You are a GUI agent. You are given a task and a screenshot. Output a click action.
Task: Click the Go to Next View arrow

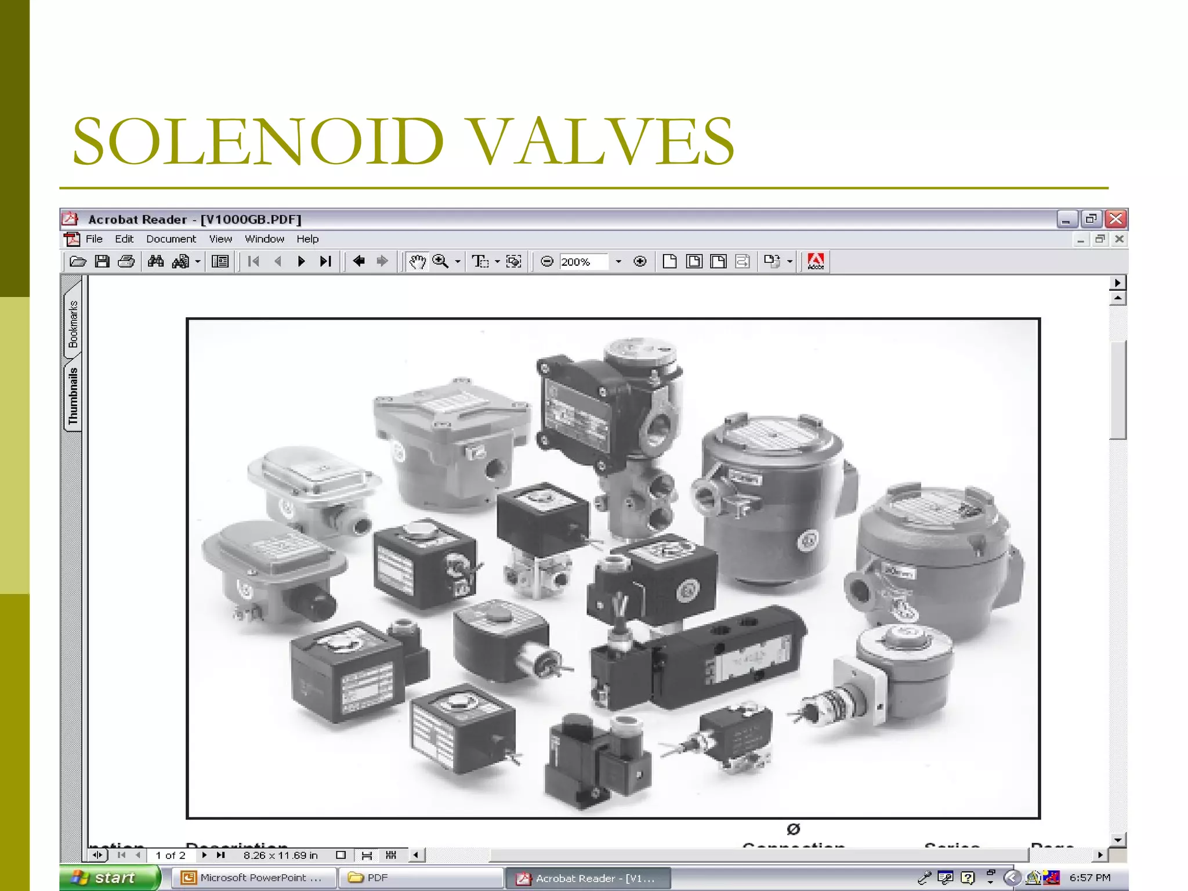[382, 262]
